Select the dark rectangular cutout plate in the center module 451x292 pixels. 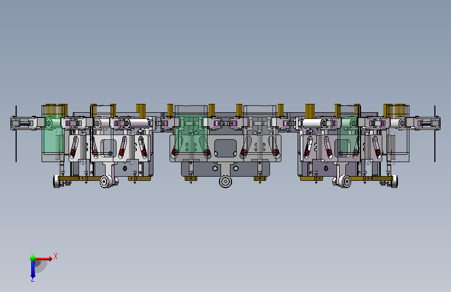(226, 148)
